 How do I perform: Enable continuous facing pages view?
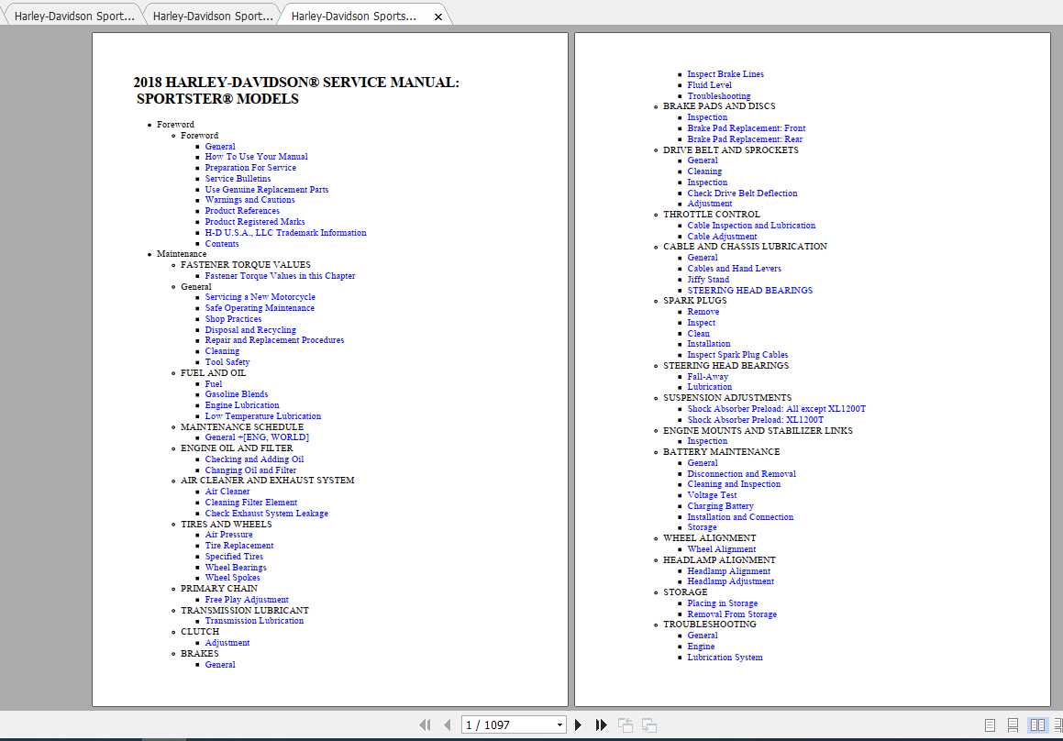[x=1057, y=724]
